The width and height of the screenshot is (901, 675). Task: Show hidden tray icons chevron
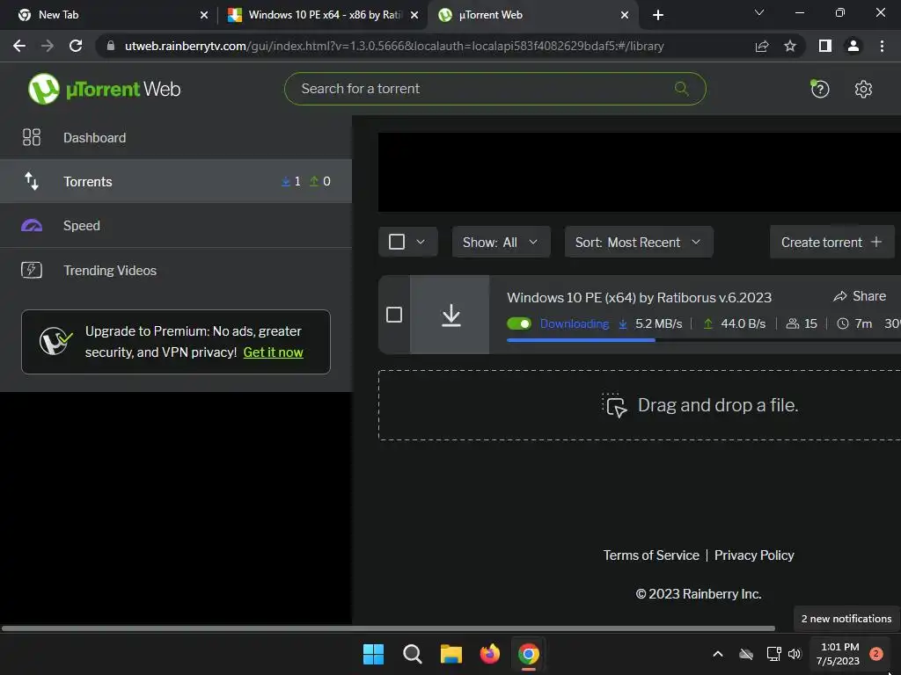point(718,654)
